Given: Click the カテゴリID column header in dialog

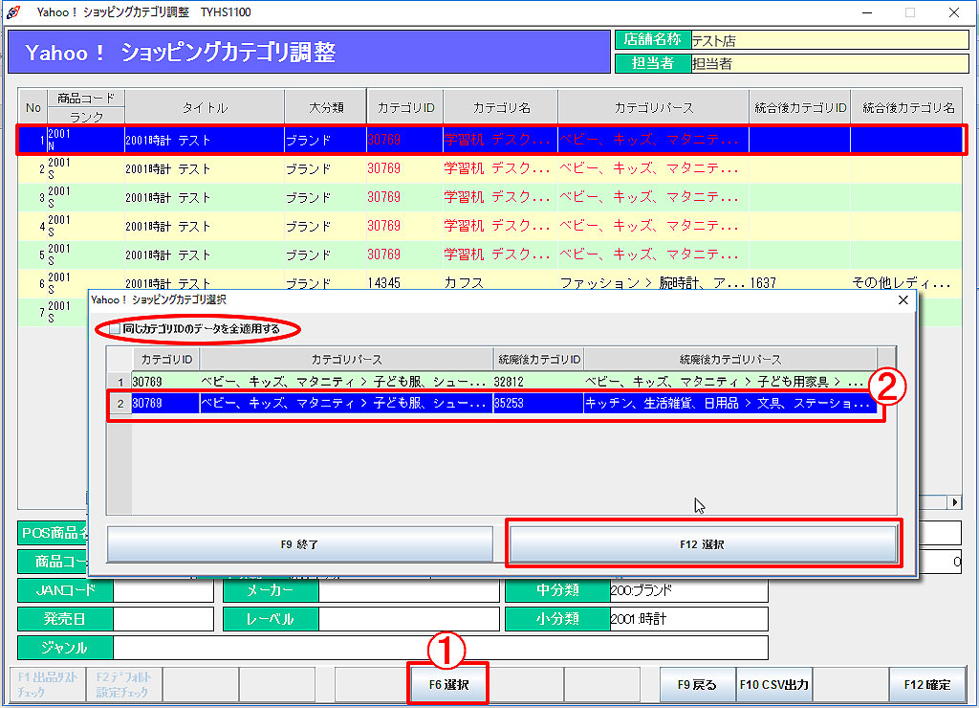Looking at the screenshot, I should pyautogui.click(x=167, y=360).
